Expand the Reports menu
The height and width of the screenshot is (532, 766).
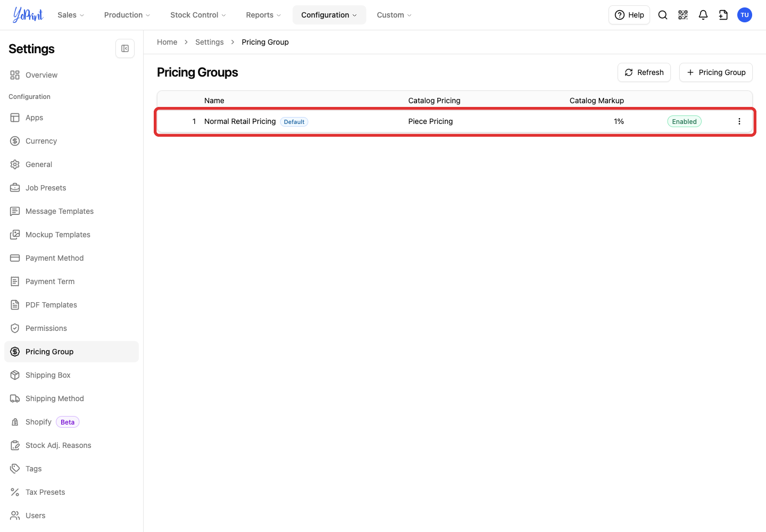coord(263,15)
